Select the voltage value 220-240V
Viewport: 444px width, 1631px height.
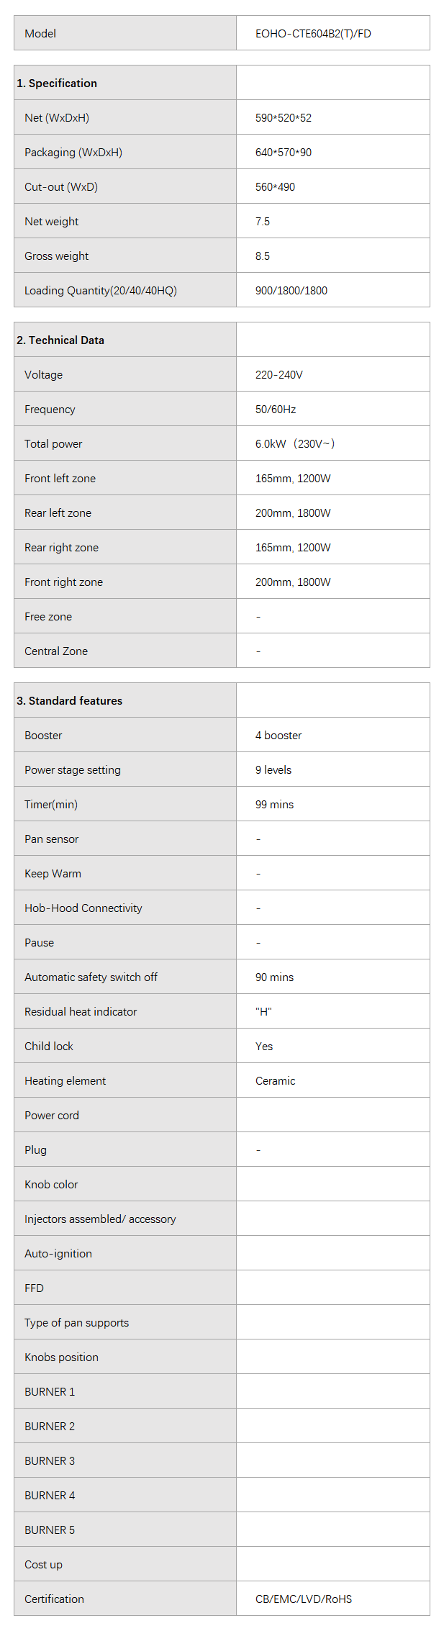click(279, 375)
